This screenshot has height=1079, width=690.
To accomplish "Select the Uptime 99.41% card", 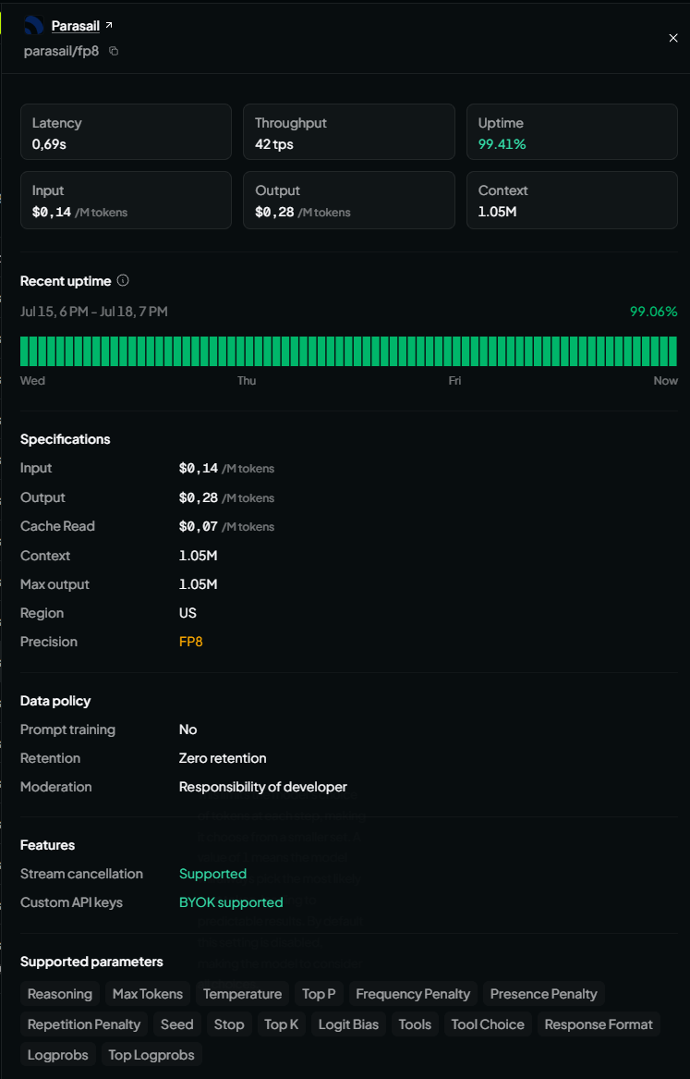I will 573,132.
